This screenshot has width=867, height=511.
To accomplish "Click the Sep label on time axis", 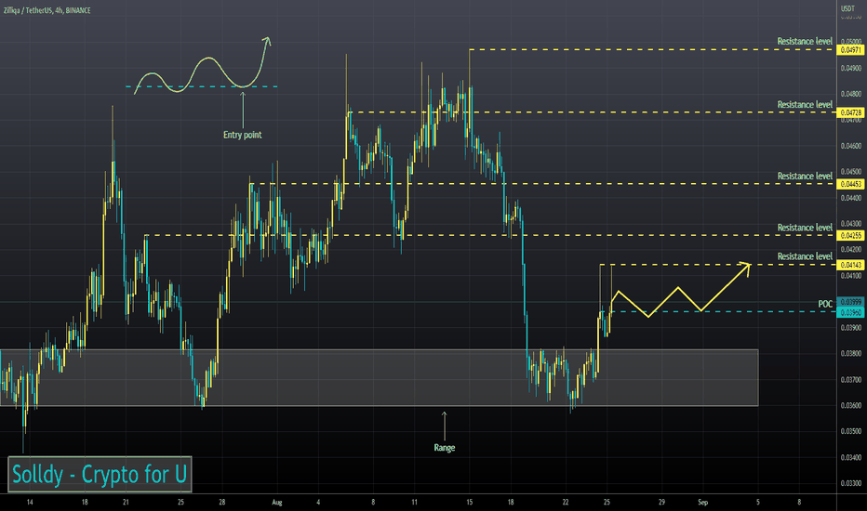I will [702, 502].
